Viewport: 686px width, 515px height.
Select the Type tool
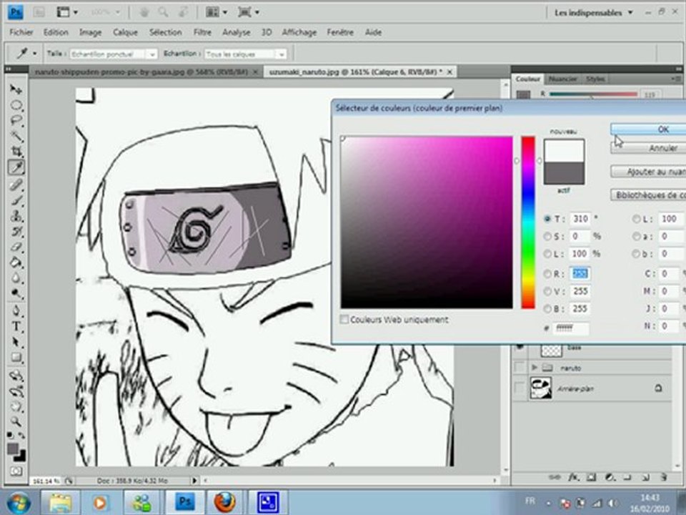[x=16, y=327]
